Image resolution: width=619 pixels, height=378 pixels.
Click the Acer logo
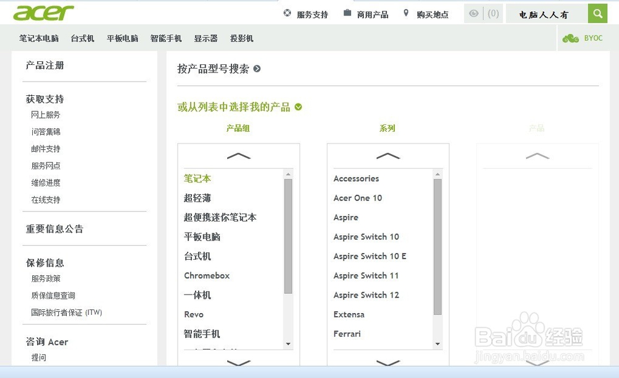click(x=43, y=13)
